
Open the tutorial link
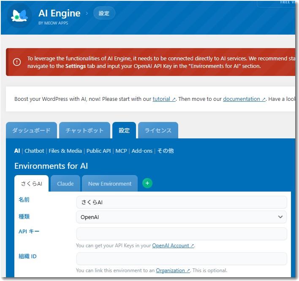click(x=164, y=99)
